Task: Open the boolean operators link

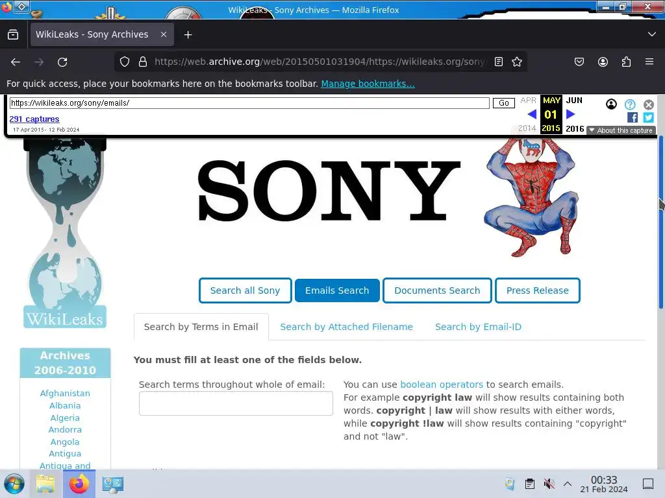Action: 442,385
